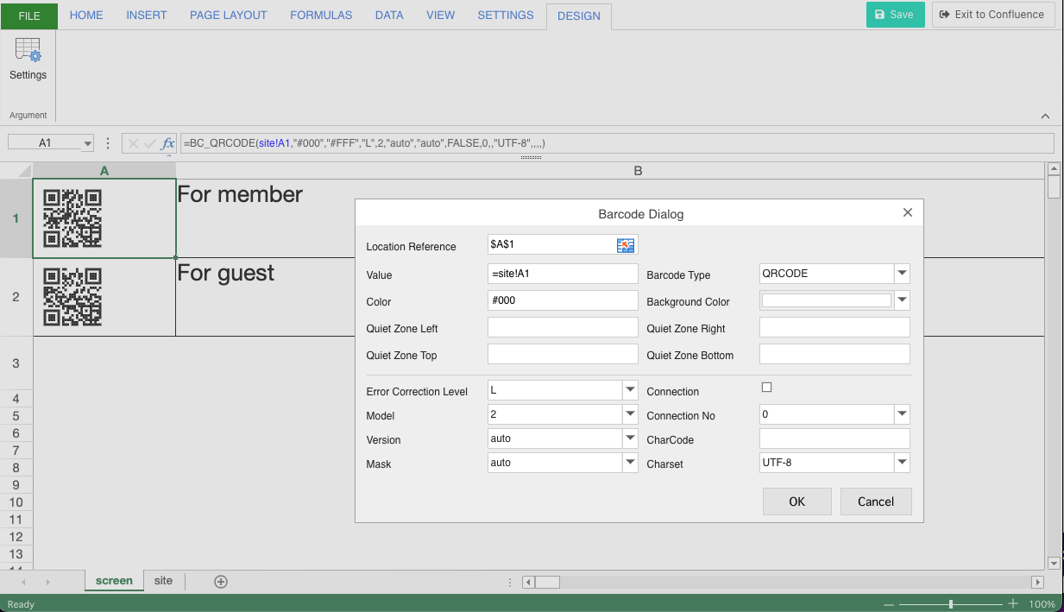Click the Save button
Image resolution: width=1064 pixels, height=612 pixels.
point(895,15)
